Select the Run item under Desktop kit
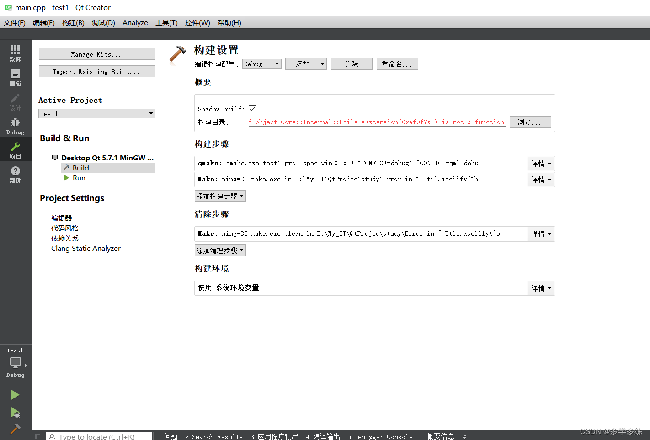The width and height of the screenshot is (650, 440). [79, 178]
